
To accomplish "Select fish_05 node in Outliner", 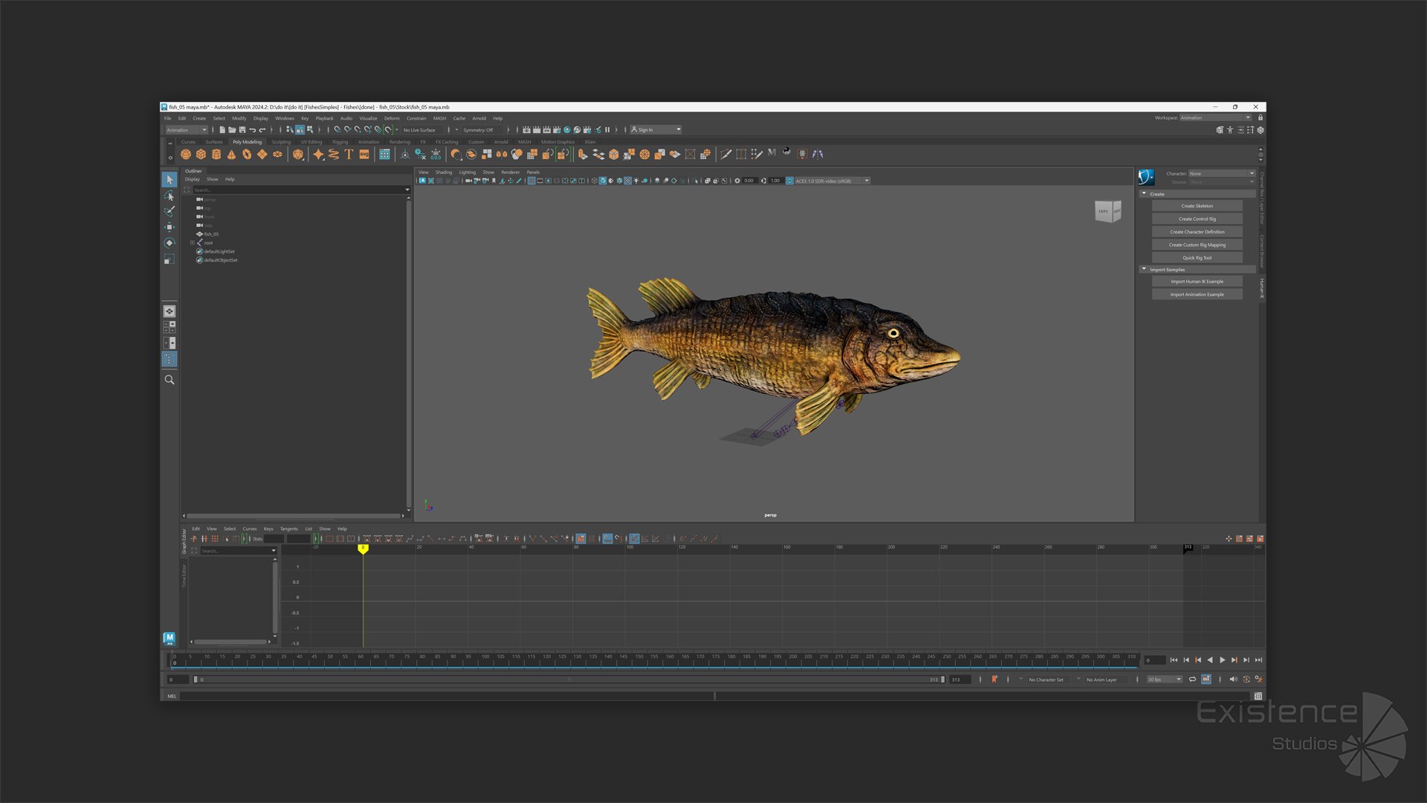I will tap(211, 233).
